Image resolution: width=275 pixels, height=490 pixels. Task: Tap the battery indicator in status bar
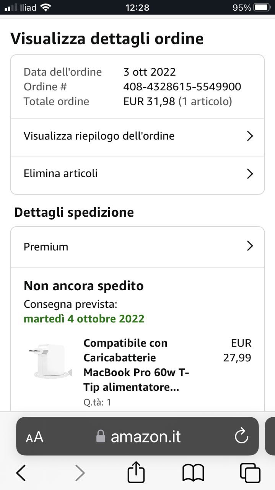click(262, 7)
